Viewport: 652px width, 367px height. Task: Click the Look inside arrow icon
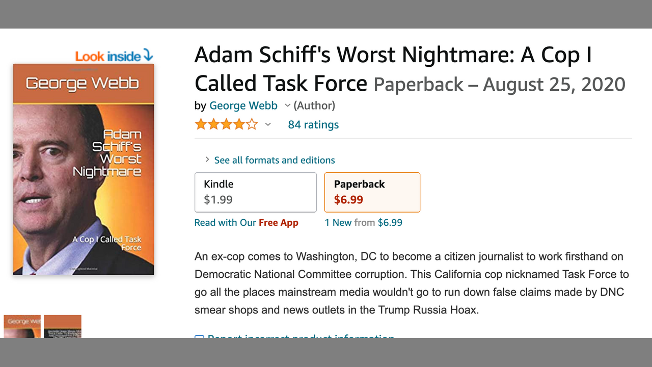(148, 56)
